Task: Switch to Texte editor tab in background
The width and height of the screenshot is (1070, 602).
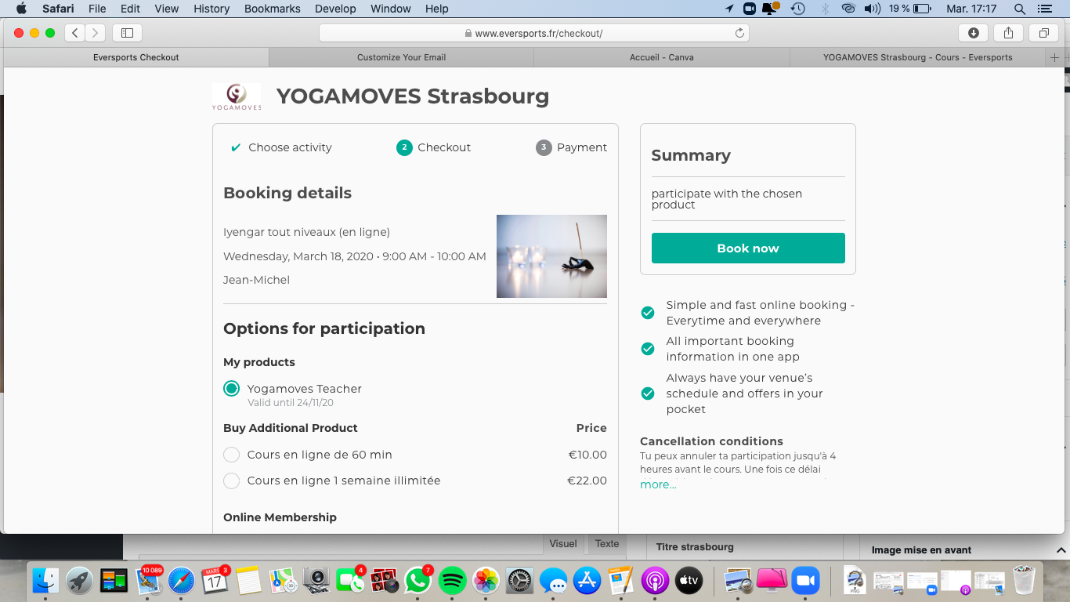Action: pos(607,543)
